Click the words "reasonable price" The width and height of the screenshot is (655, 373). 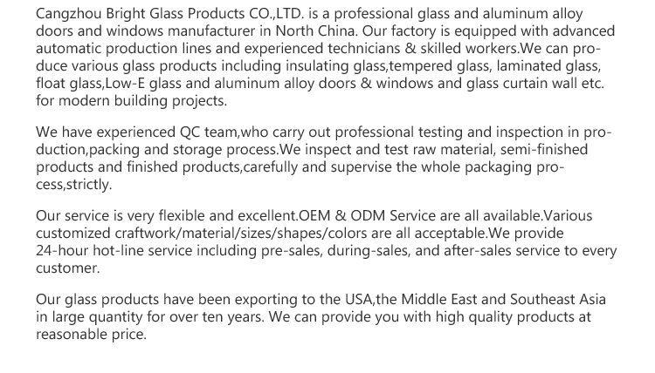90,335
